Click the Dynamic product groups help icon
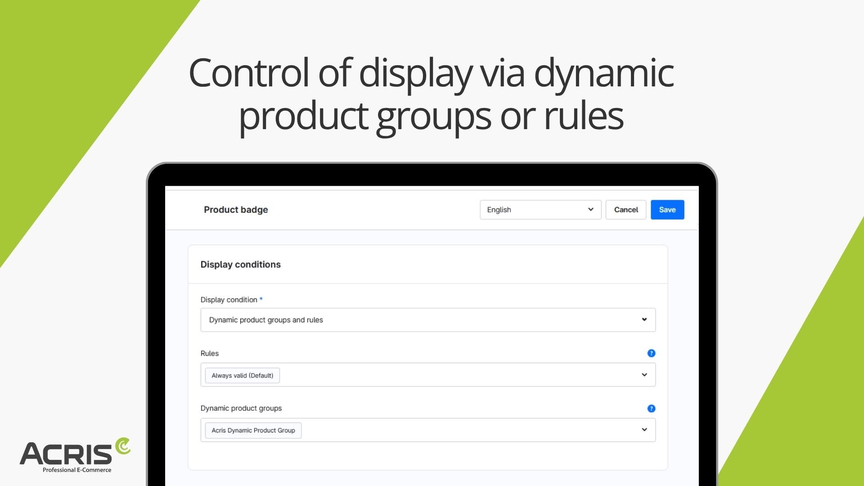Image resolution: width=864 pixels, height=486 pixels. 651,409
